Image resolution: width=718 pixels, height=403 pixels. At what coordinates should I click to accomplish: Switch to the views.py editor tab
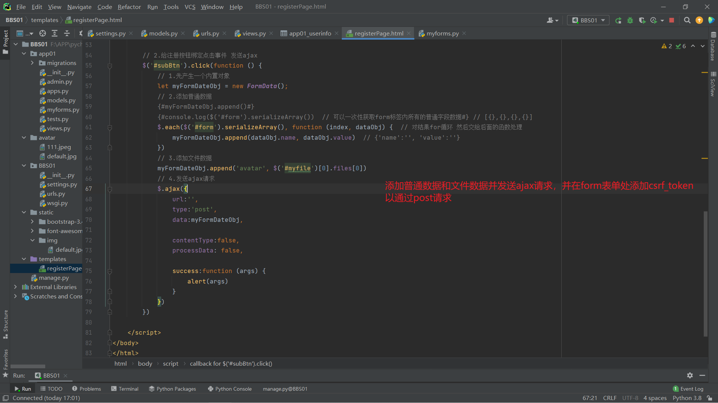pyautogui.click(x=254, y=34)
